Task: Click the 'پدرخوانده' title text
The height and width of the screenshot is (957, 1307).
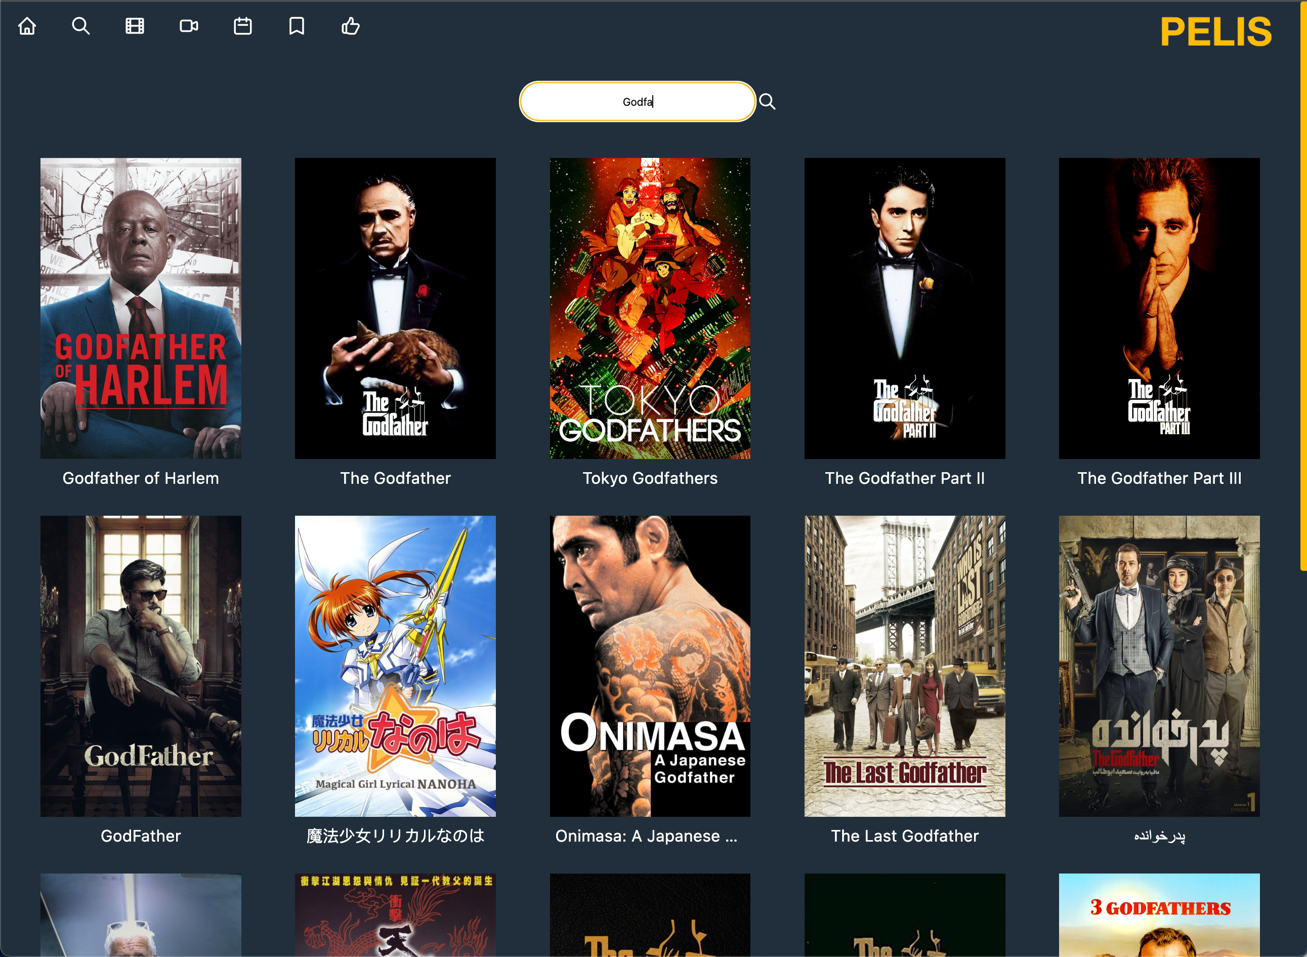Action: [x=1159, y=836]
